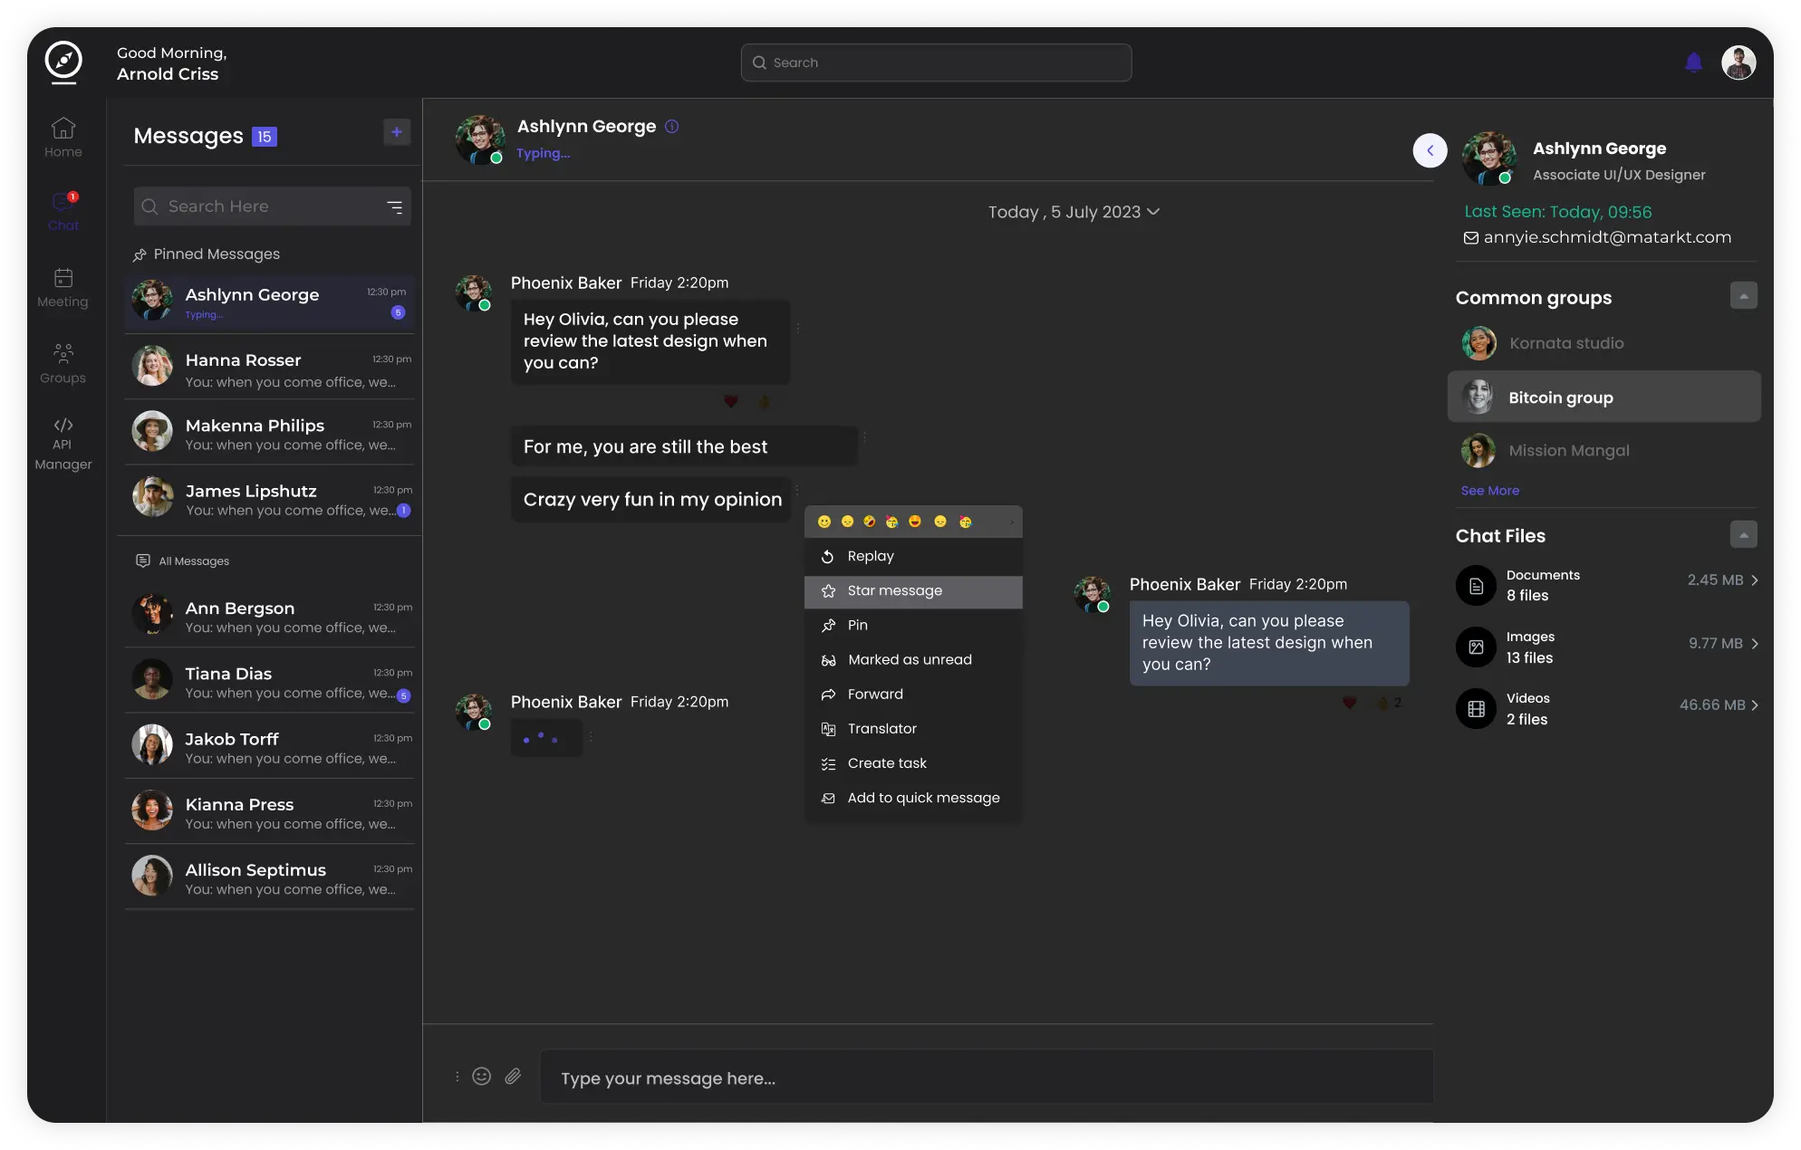The height and width of the screenshot is (1150, 1801).
Task: Open the emoji picker in message bar
Action: [x=482, y=1077]
